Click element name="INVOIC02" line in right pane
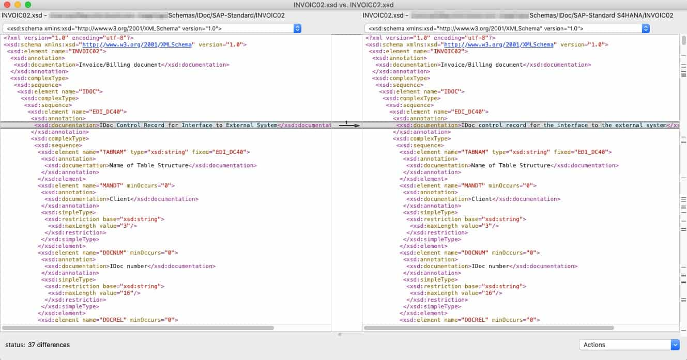Image resolution: width=687 pixels, height=360 pixels. click(x=418, y=51)
